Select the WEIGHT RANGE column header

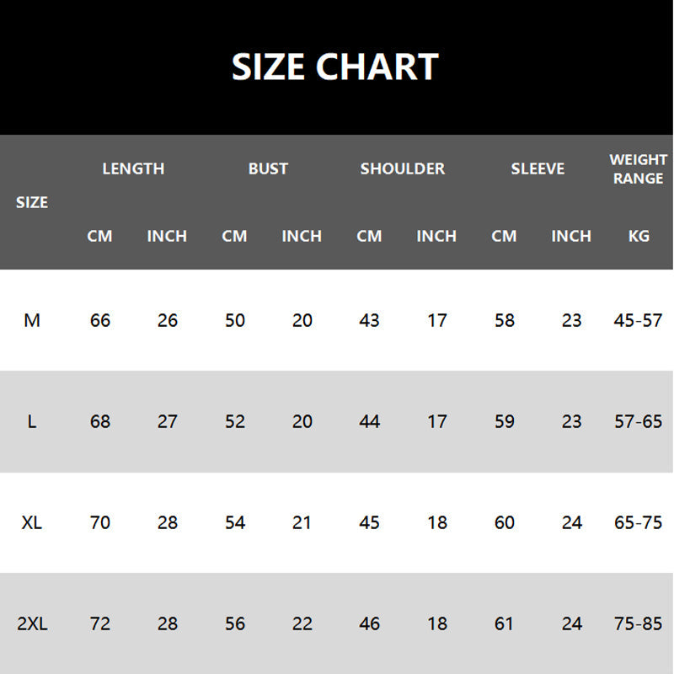point(639,168)
